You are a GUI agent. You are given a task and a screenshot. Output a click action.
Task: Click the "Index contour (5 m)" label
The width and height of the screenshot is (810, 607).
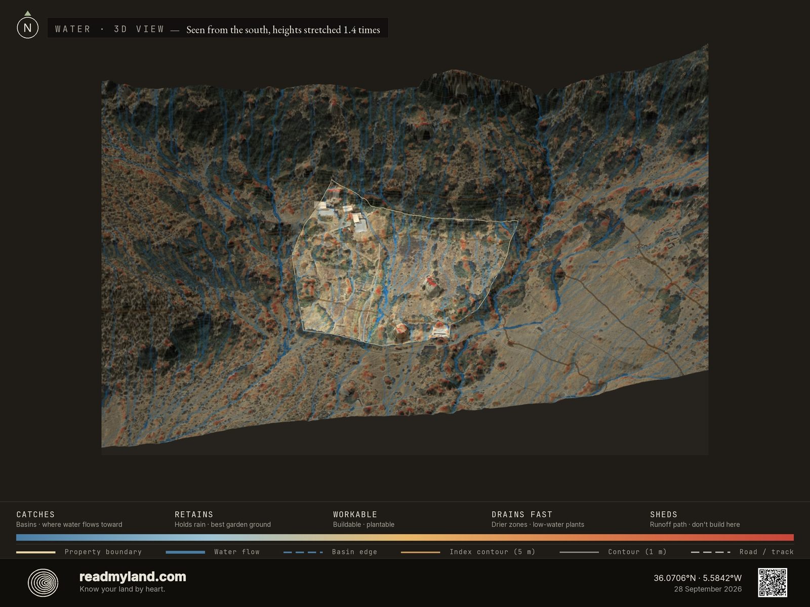tap(492, 552)
